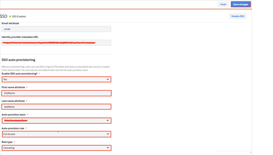Click the chevron arrow on Enable SSO auto-provisioning

point(108,79)
